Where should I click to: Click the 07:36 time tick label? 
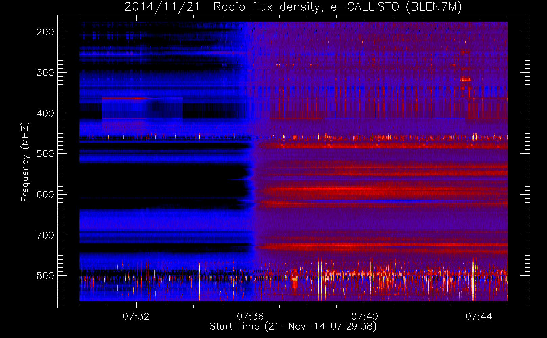pyautogui.click(x=250, y=316)
